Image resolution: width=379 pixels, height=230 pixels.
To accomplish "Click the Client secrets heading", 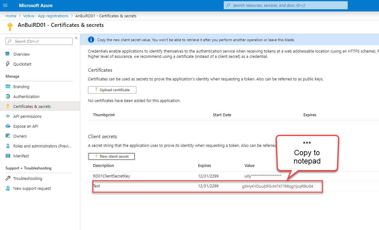I will point(103,137).
